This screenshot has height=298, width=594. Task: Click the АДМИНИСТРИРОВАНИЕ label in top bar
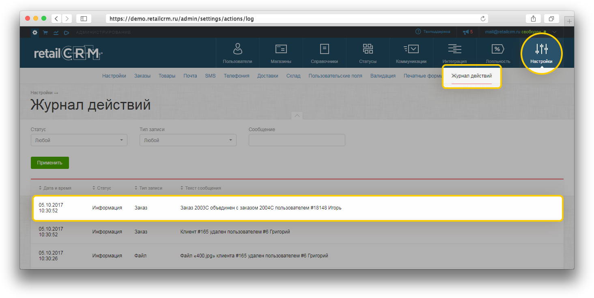[103, 32]
